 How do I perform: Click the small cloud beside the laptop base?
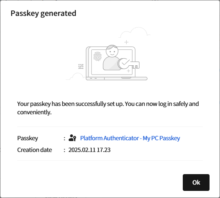point(76,77)
